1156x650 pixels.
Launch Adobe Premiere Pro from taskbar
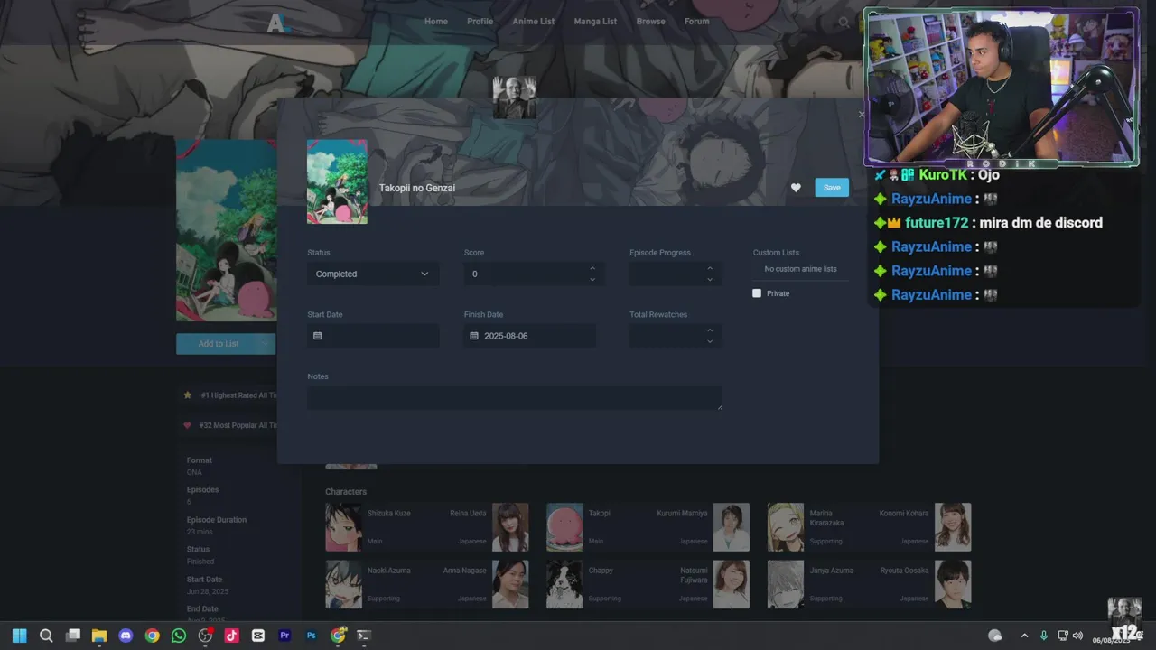(x=284, y=636)
